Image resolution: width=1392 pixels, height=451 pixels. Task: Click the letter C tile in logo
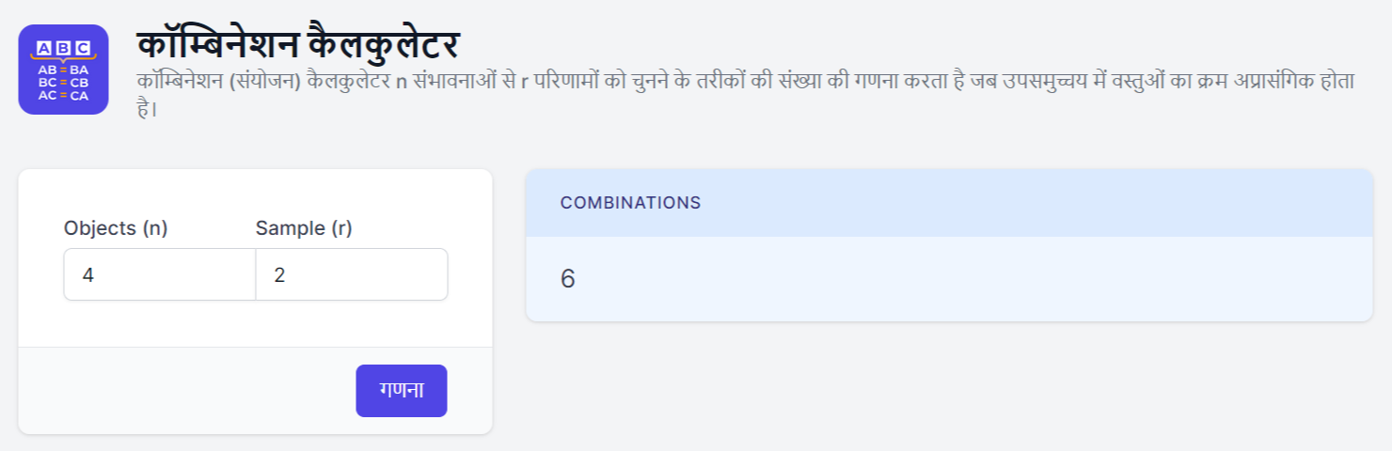coord(83,48)
